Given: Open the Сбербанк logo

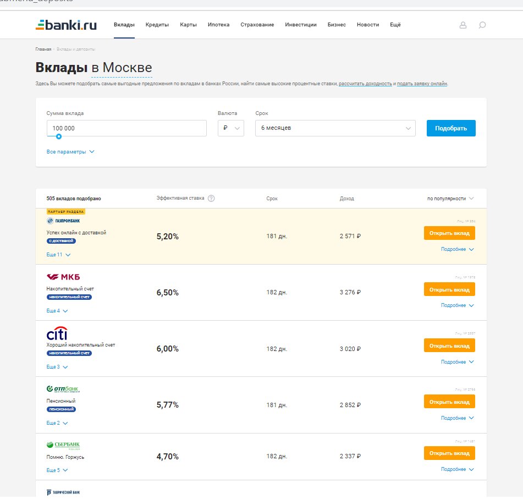Looking at the screenshot, I should pos(63,445).
